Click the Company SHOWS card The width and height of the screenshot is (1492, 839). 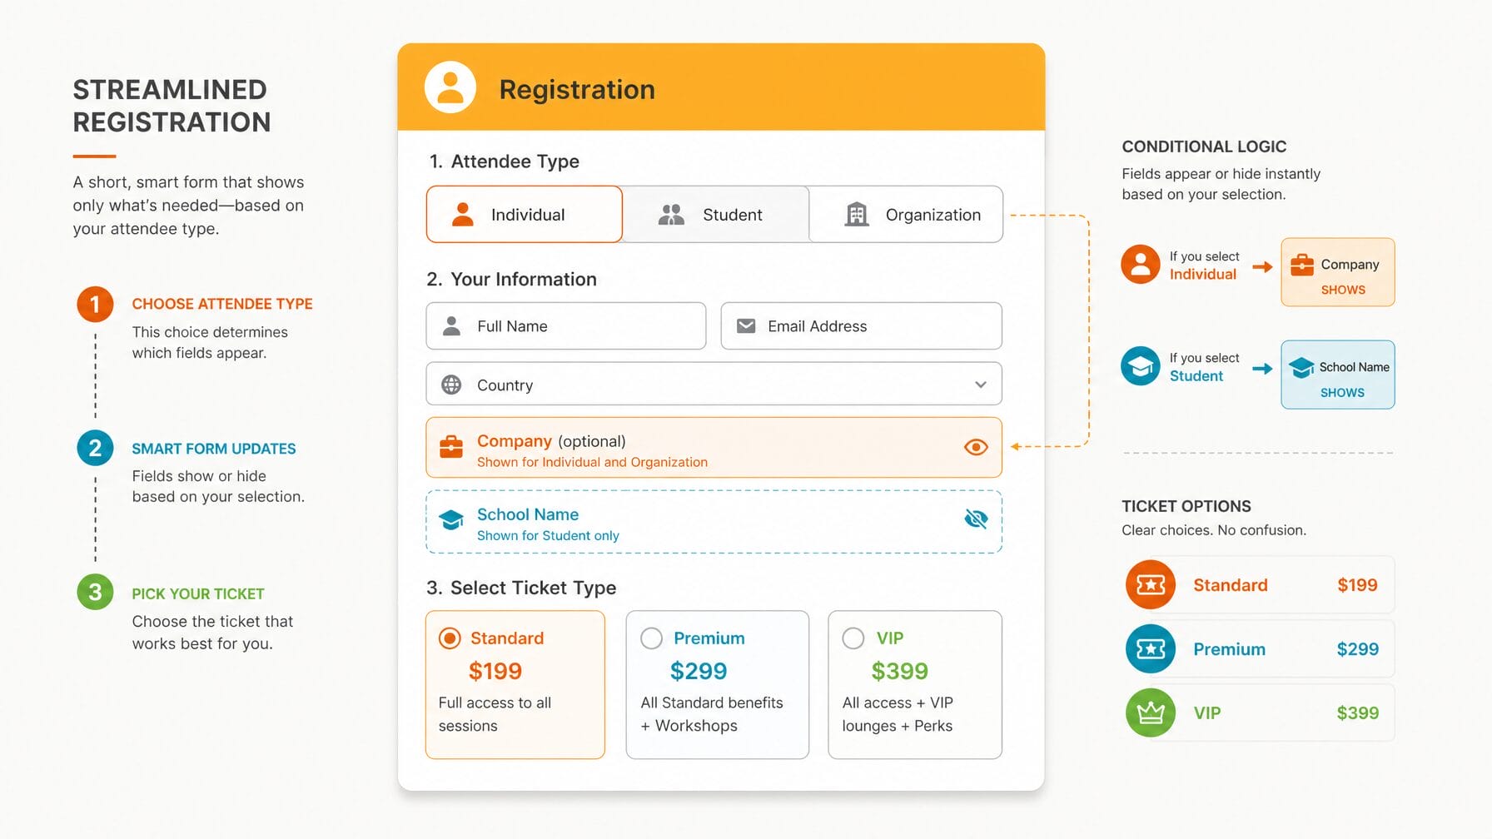pyautogui.click(x=1338, y=272)
